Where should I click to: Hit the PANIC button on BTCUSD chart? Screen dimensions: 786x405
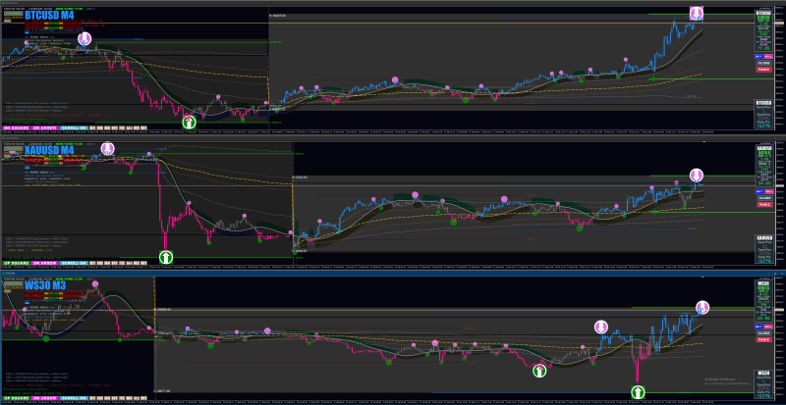[764, 70]
